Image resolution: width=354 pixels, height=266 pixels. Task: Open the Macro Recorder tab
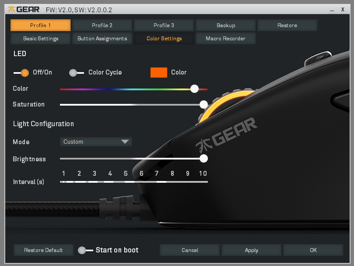click(x=225, y=39)
